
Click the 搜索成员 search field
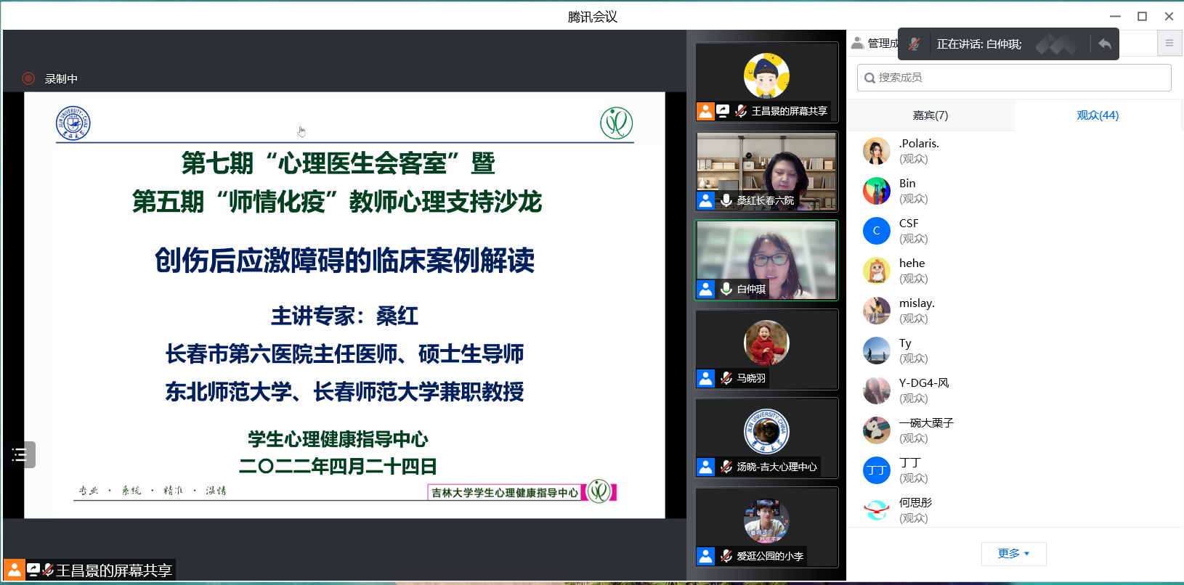[x=1014, y=78]
